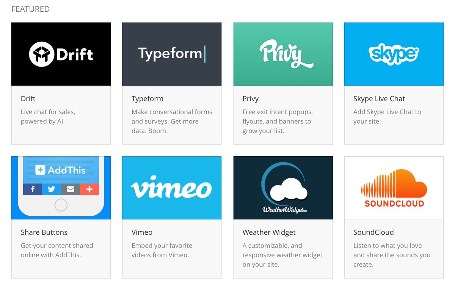Open the Weather Widget title link
This screenshot has height=288, width=455.
269,232
